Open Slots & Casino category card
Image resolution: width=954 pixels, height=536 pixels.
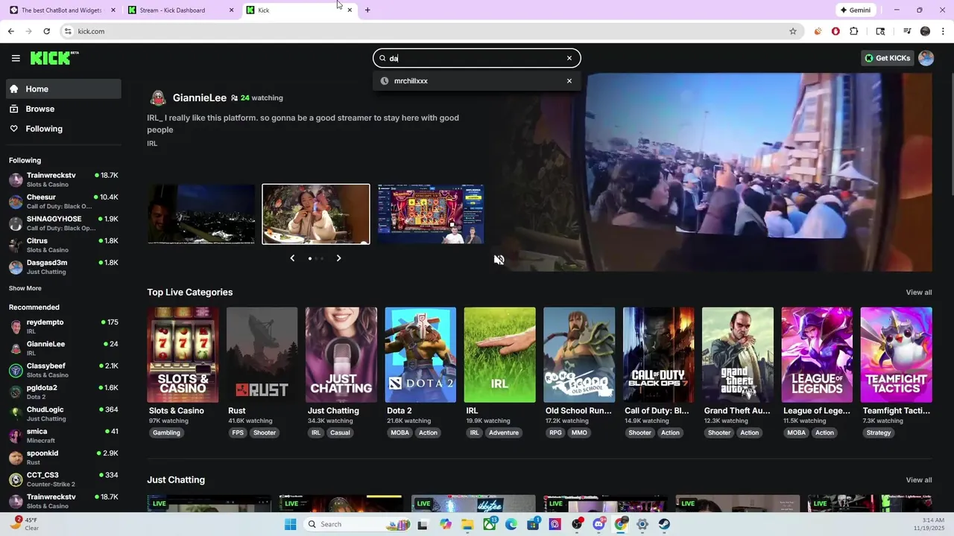183,355
